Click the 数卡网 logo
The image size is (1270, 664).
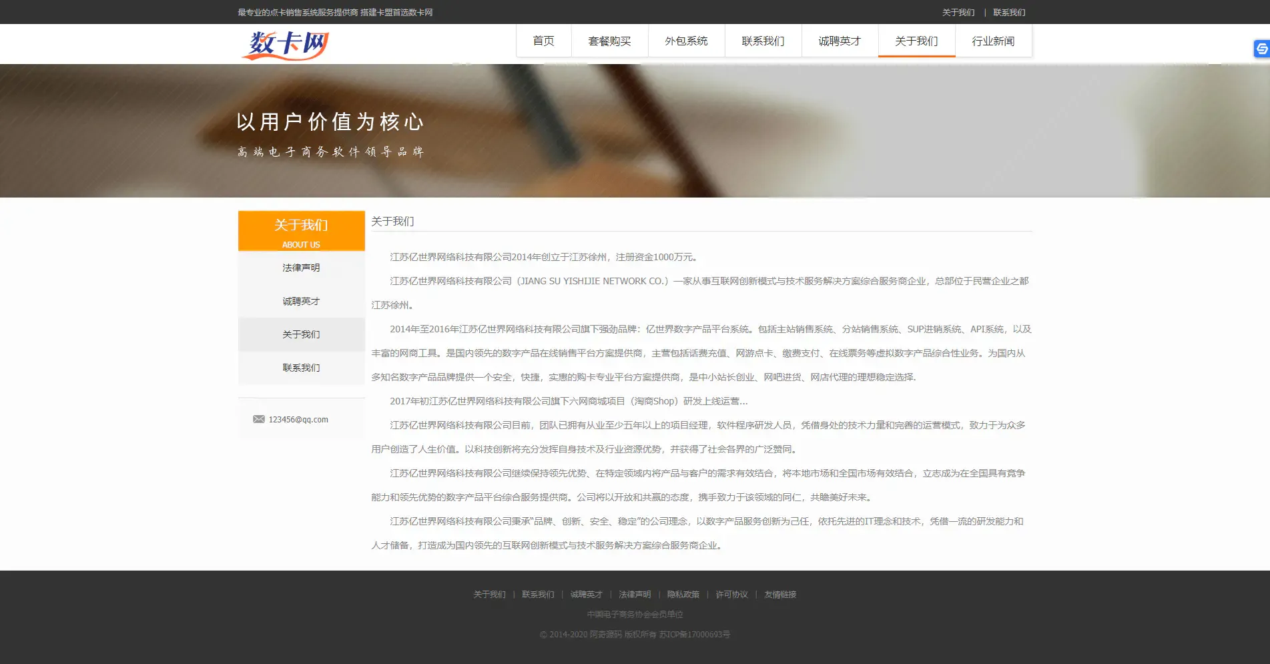(286, 45)
